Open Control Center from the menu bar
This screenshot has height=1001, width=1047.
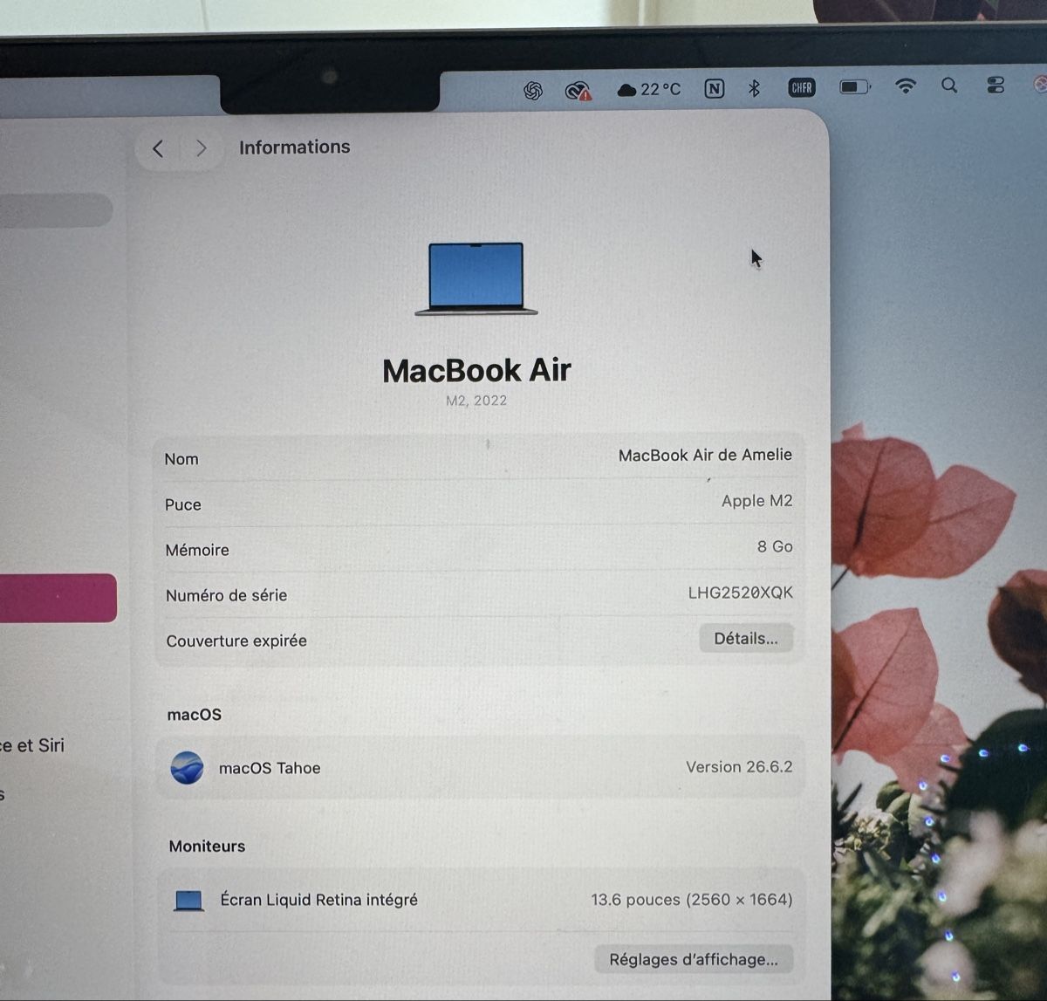point(996,85)
